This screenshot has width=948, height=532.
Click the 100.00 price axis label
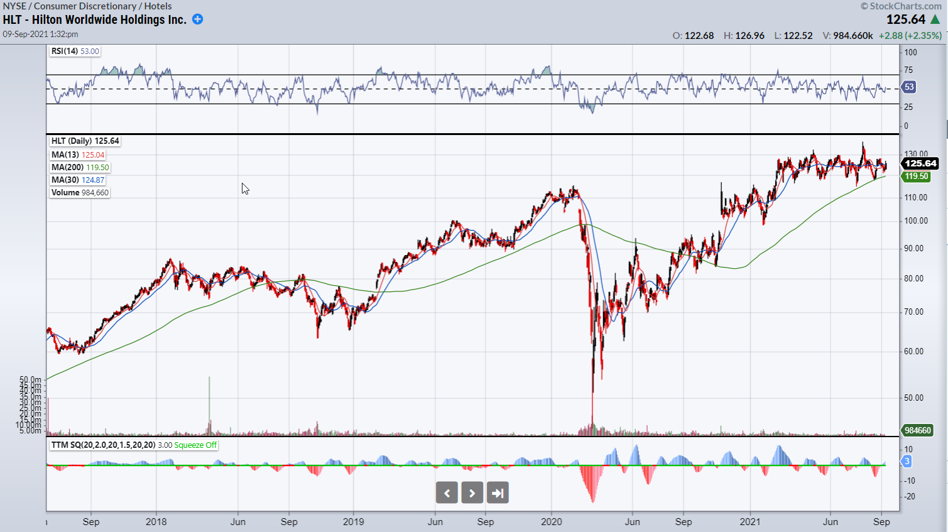pyautogui.click(x=916, y=220)
